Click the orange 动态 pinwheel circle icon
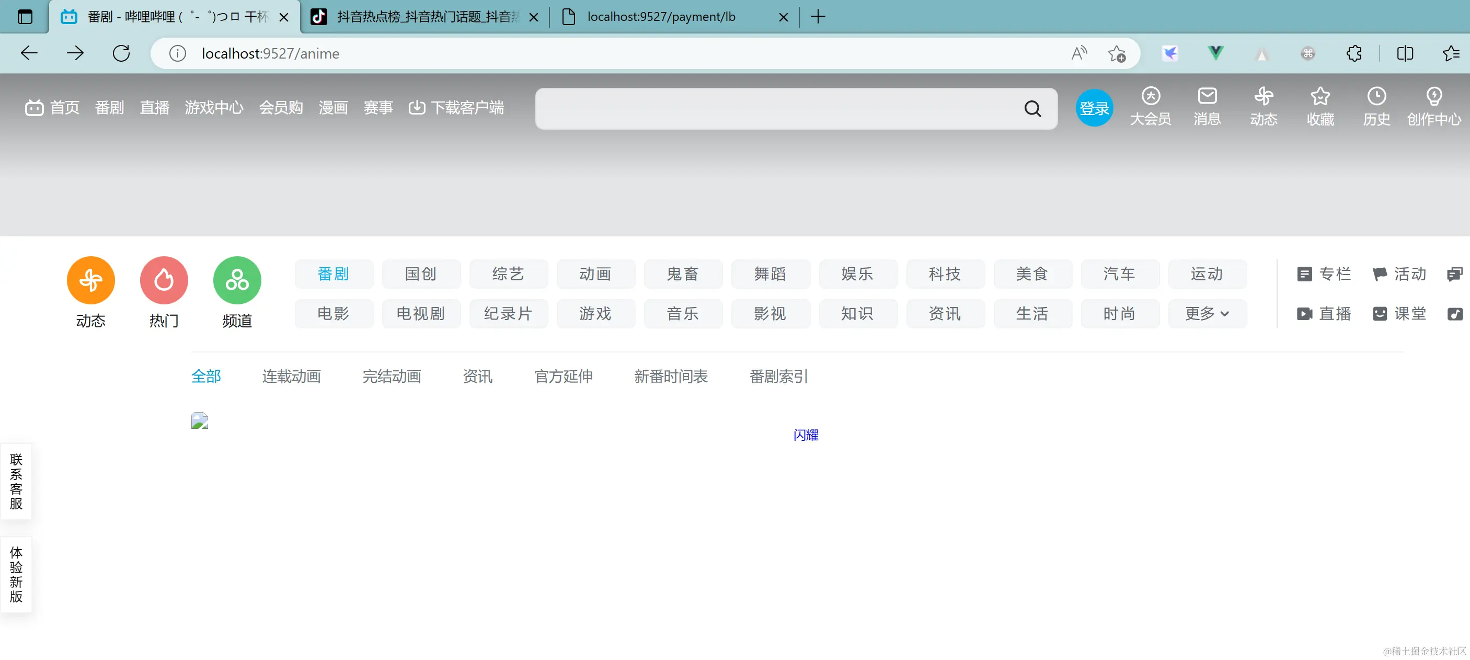The image size is (1470, 660). [x=91, y=280]
